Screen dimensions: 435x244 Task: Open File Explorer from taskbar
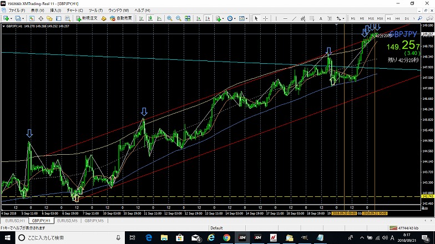click(164, 237)
